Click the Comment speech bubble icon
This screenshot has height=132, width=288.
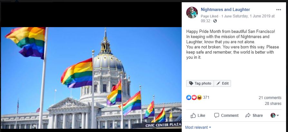(x=217, y=116)
